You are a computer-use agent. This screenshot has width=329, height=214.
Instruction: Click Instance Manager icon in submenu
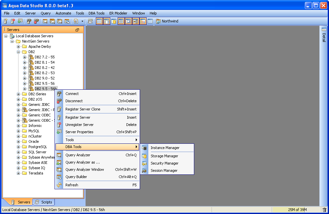[144, 148]
